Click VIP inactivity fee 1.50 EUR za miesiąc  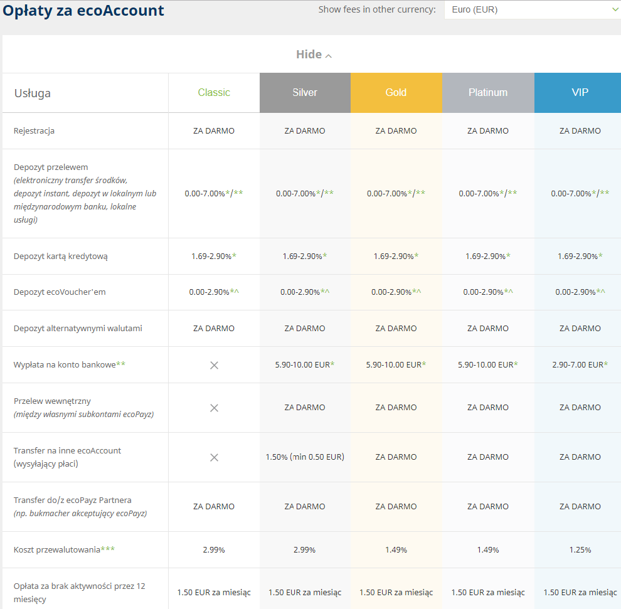[x=580, y=592]
